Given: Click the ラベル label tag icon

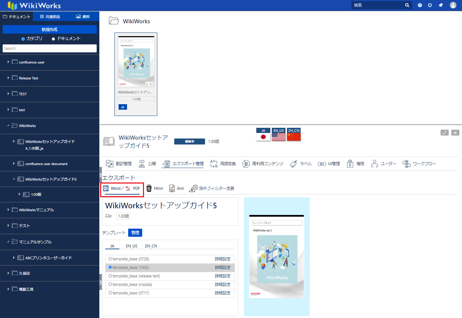Looking at the screenshot, I should coord(294,164).
